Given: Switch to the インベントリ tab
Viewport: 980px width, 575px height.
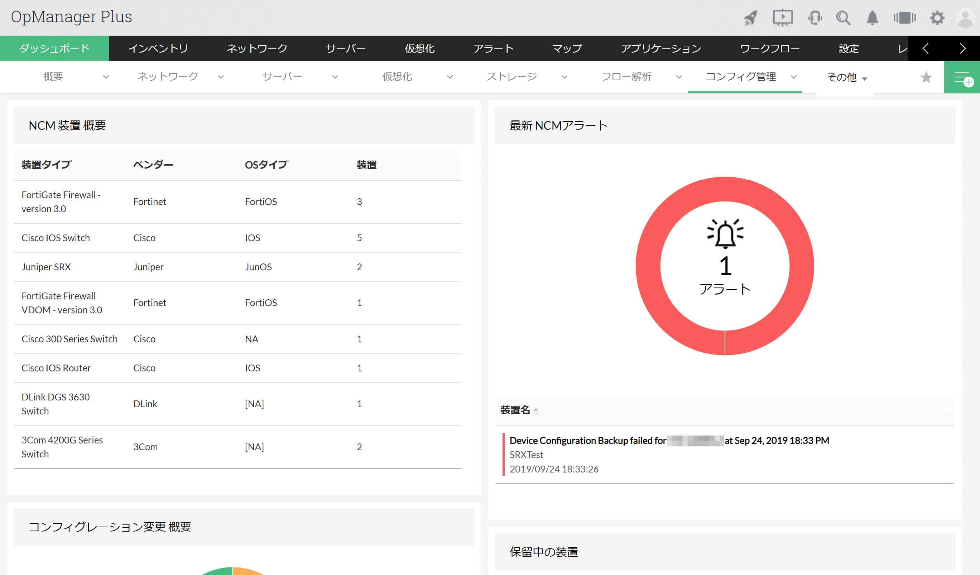Looking at the screenshot, I should [158, 49].
